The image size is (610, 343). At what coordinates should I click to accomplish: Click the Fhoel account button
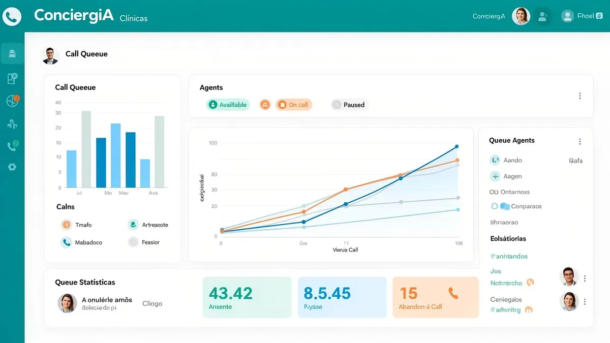[582, 16]
